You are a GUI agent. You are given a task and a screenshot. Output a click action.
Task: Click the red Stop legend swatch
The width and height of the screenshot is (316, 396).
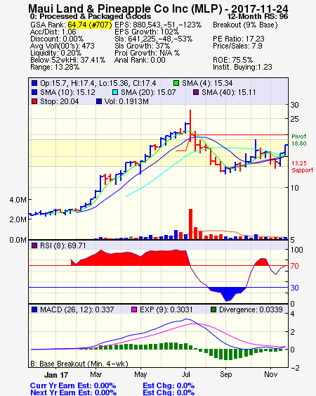click(34, 101)
